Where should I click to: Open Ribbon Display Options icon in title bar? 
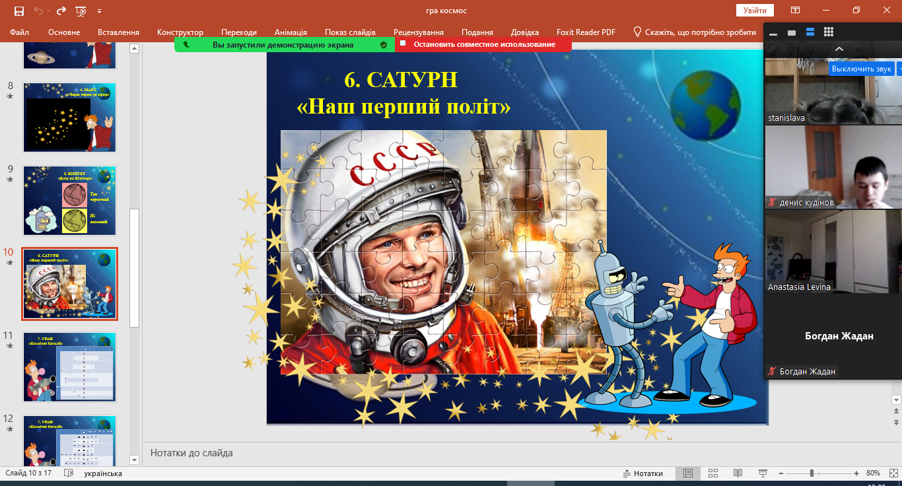(796, 10)
